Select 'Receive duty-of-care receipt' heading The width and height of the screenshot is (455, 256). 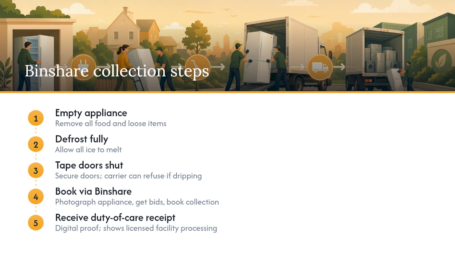point(115,218)
